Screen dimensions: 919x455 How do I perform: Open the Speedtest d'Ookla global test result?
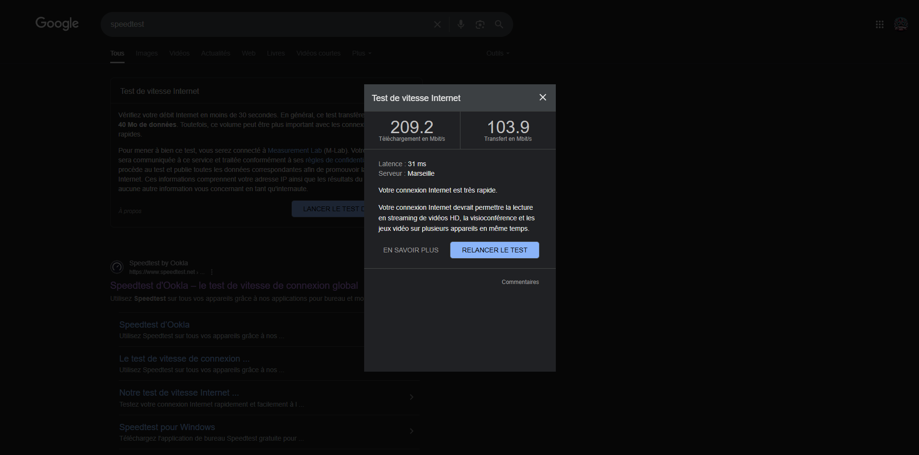(x=234, y=285)
